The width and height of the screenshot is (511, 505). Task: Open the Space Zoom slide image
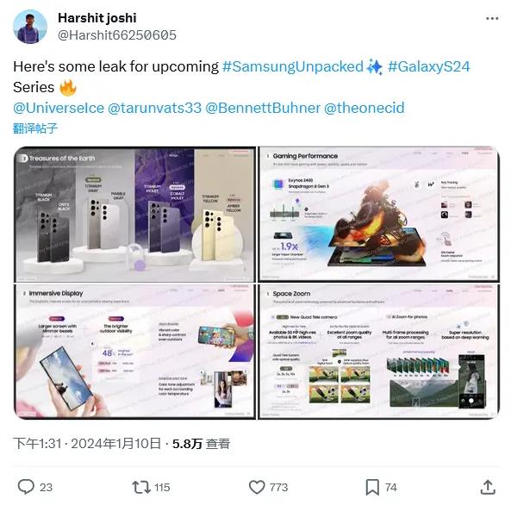(x=378, y=351)
